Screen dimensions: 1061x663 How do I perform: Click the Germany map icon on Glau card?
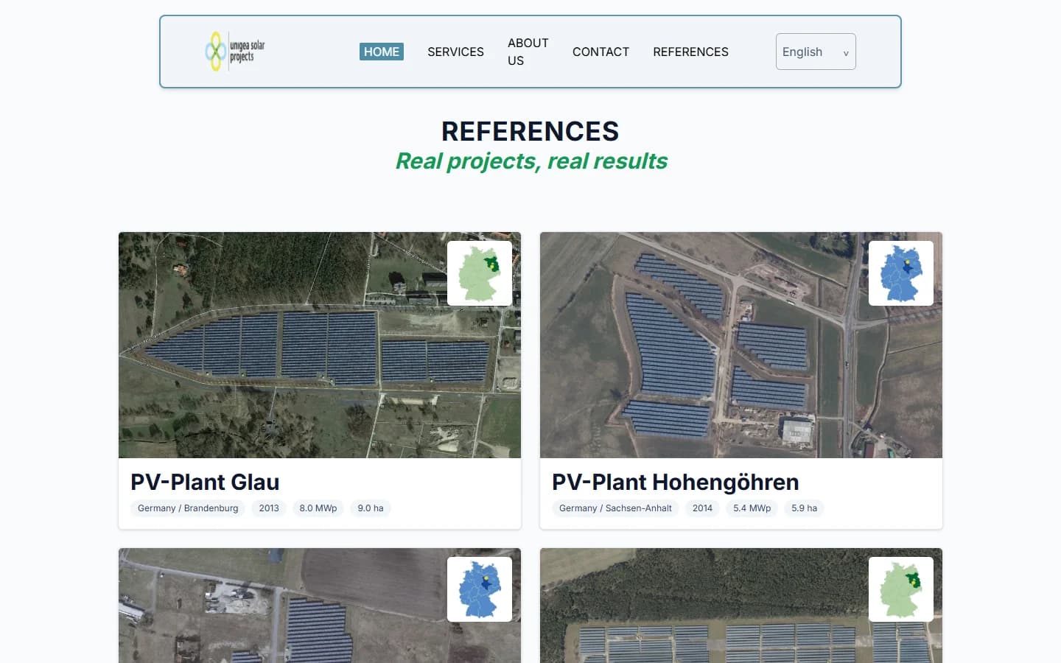coord(480,273)
